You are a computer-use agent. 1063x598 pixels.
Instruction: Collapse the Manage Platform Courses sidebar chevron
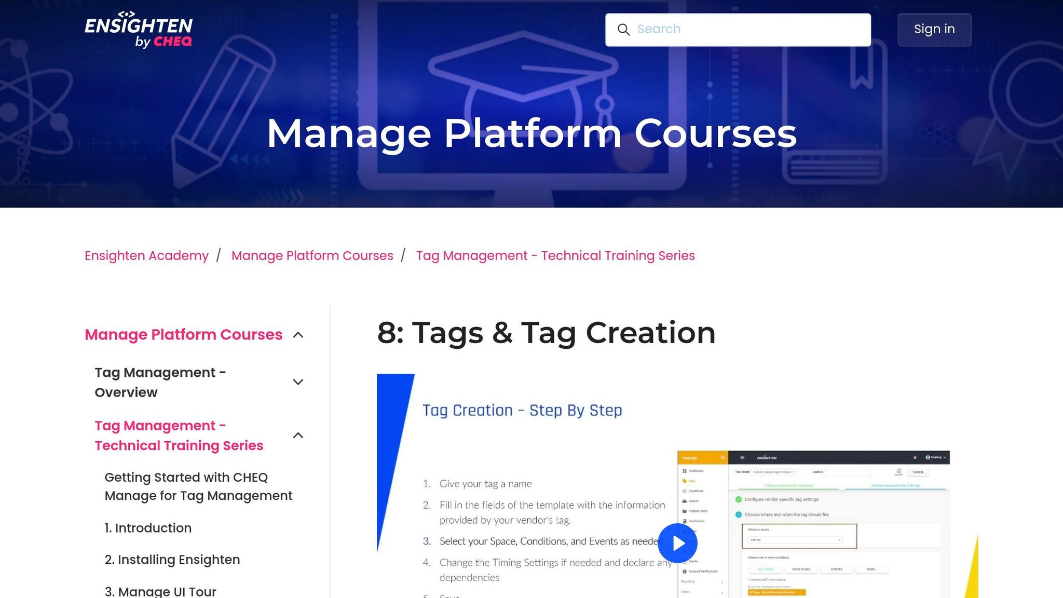298,335
